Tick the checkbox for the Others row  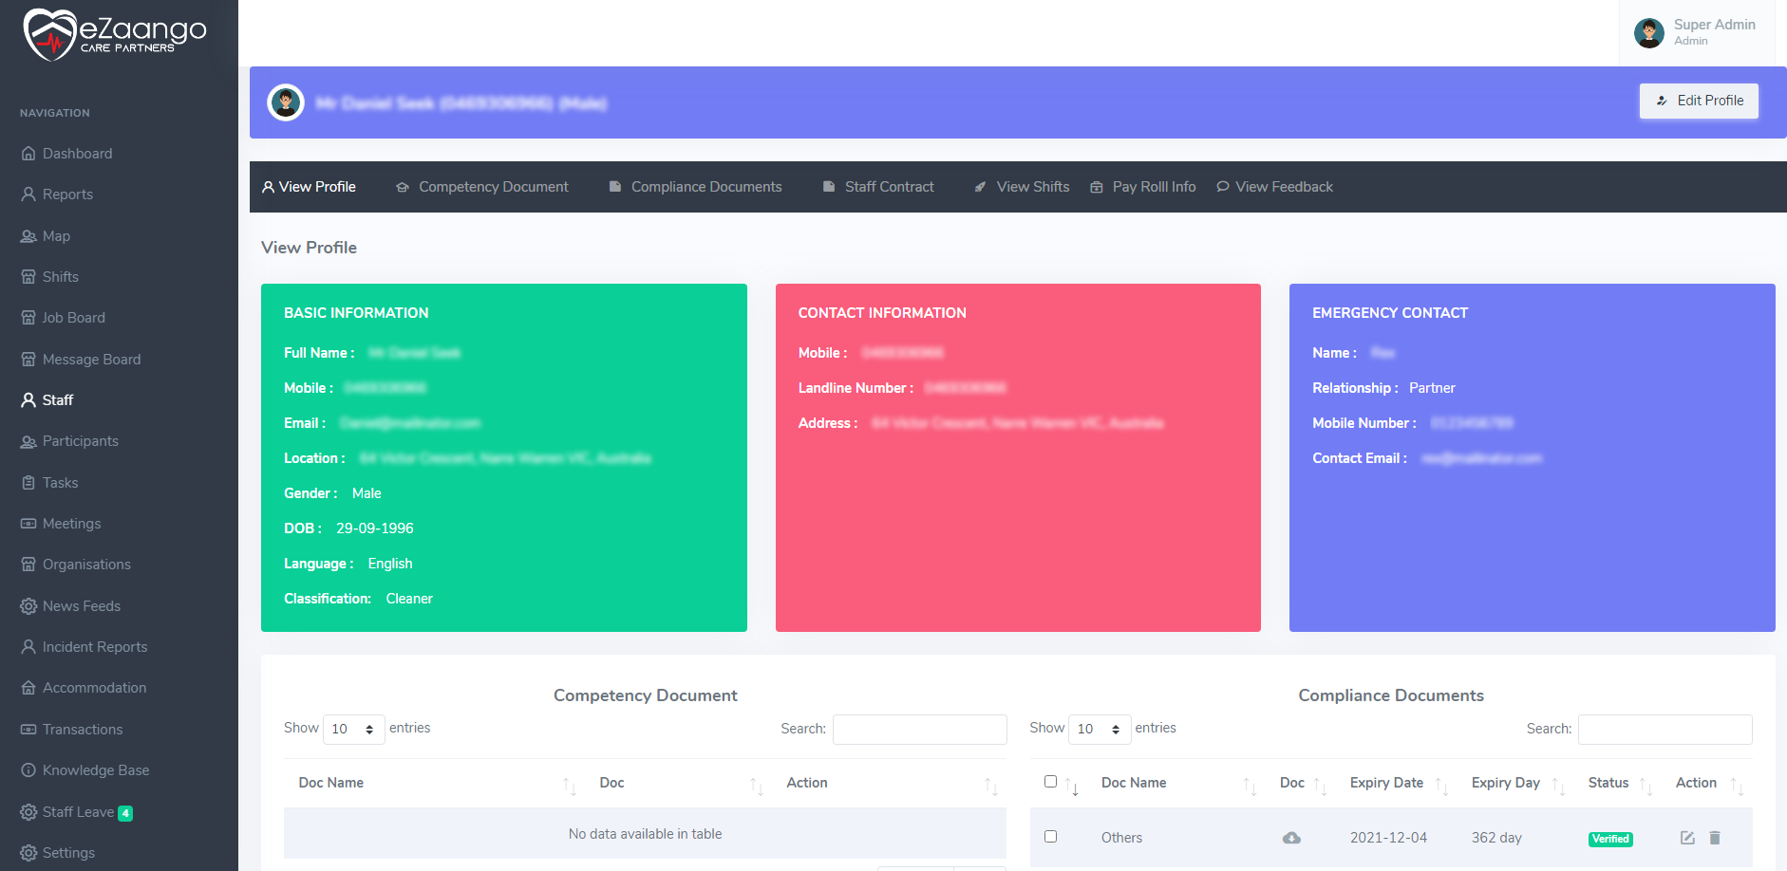(1050, 836)
